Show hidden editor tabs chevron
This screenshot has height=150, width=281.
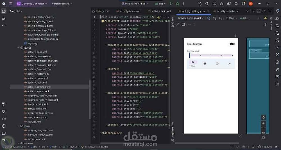[x=247, y=11]
